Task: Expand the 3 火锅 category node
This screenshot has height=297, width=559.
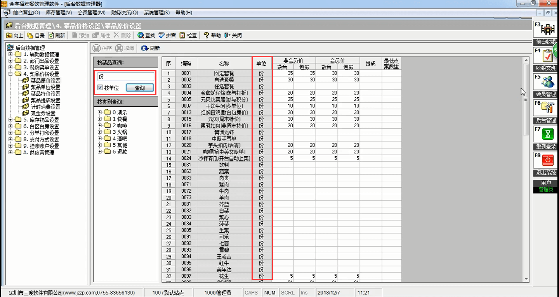Action: (100, 132)
